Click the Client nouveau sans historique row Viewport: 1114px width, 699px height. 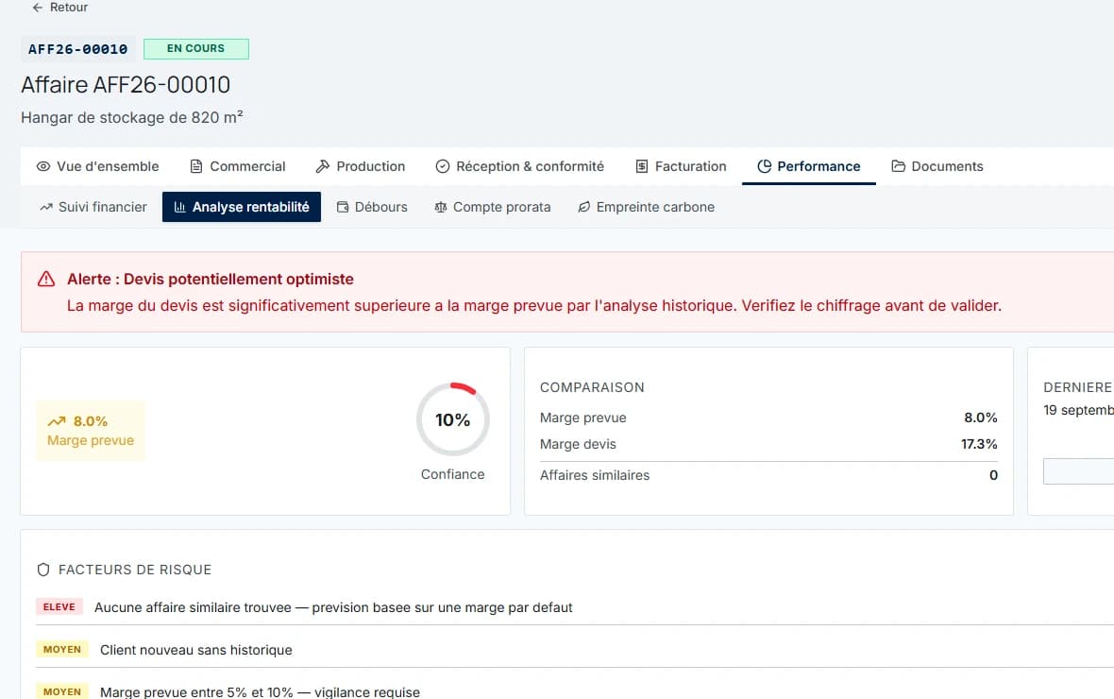tap(575, 650)
